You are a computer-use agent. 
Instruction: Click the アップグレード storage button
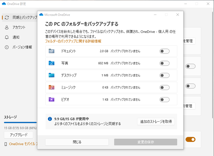19,135
